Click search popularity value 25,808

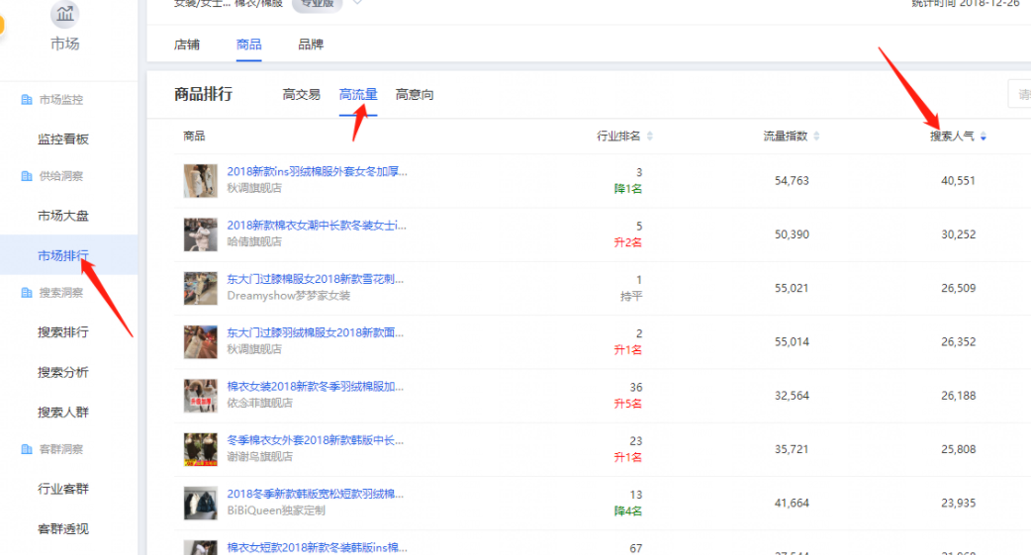[958, 449]
